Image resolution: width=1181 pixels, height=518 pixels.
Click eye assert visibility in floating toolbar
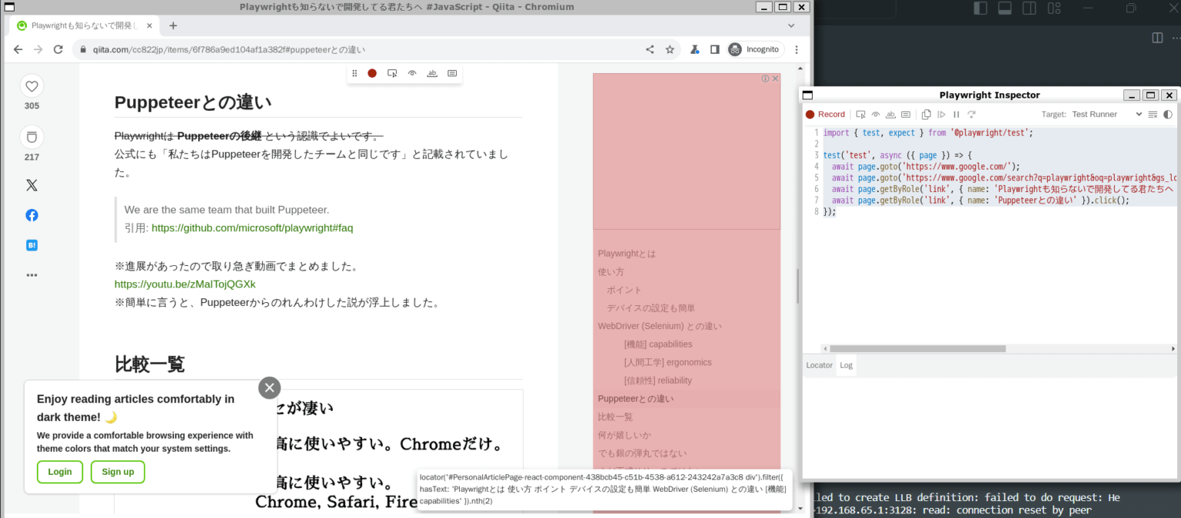412,73
